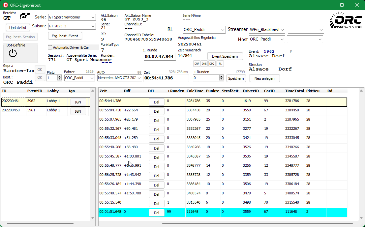Mark result as DSQ
Viewport: 365px width, 227px height.
click(212, 64)
